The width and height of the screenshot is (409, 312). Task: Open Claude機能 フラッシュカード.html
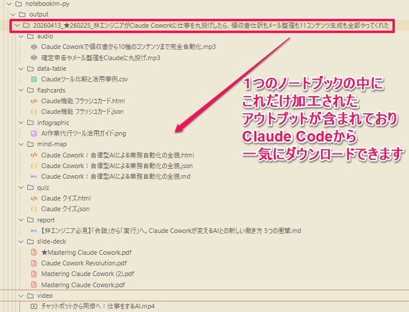point(83,101)
